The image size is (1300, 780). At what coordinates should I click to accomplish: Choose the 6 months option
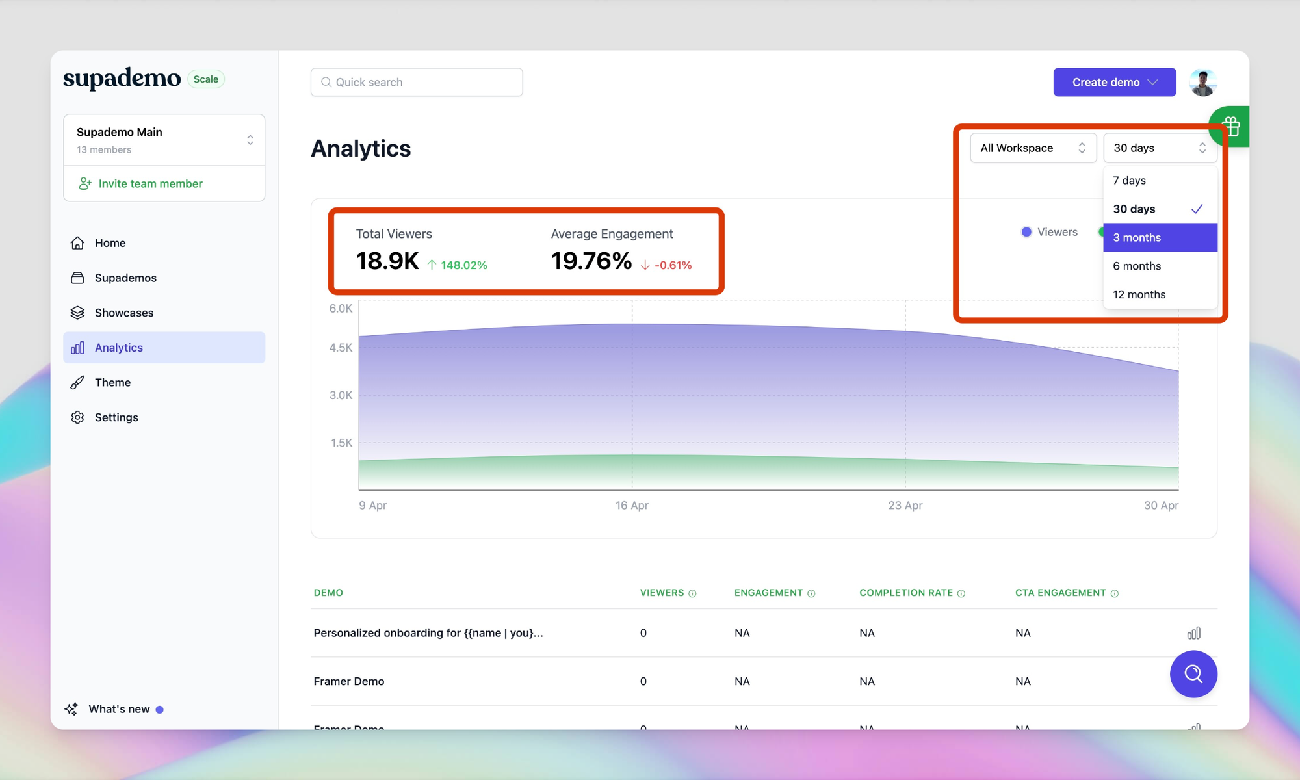point(1160,266)
